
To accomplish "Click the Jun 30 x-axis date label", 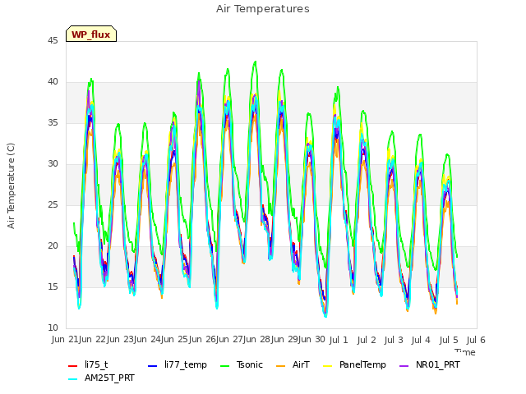I will coord(313,339).
